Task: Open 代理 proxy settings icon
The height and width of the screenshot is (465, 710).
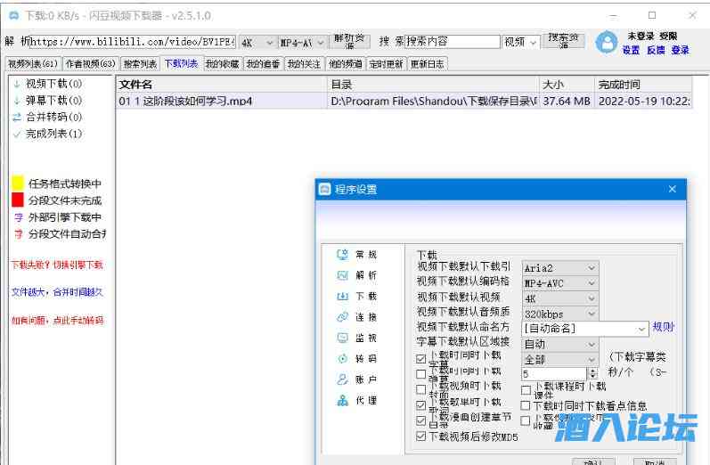Action: pyautogui.click(x=342, y=401)
